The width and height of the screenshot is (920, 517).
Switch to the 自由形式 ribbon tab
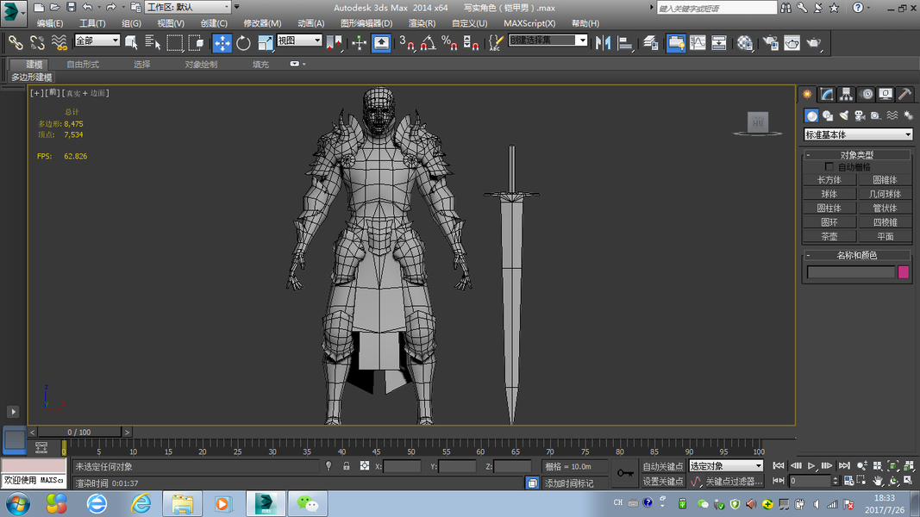coord(83,65)
